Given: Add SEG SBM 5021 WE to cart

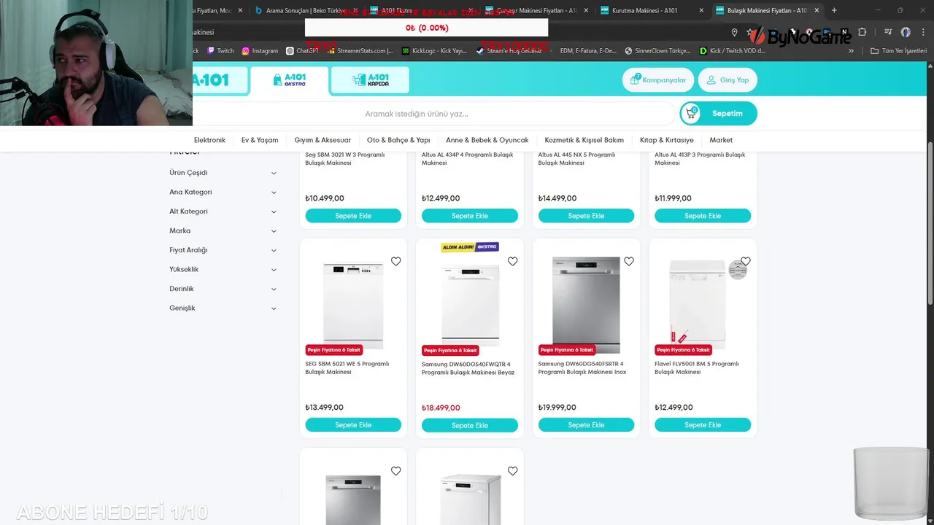Looking at the screenshot, I should pos(353,425).
